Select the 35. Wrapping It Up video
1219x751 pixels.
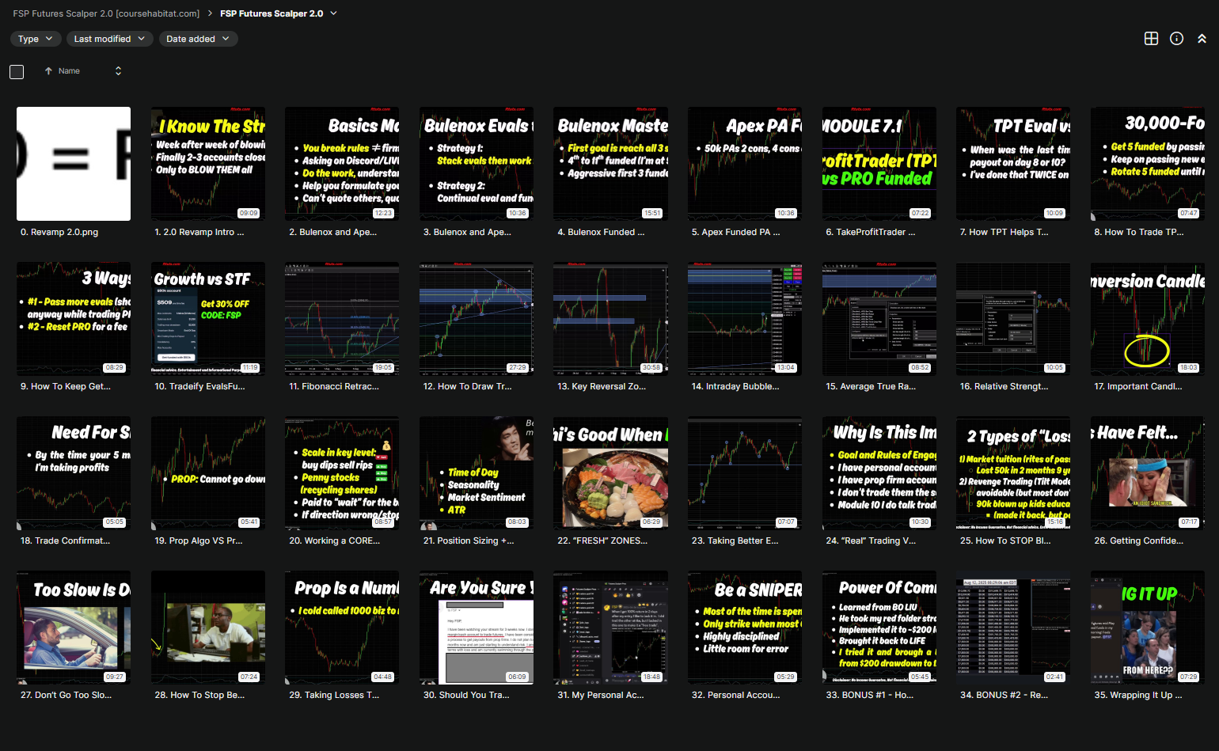pyautogui.click(x=1147, y=627)
